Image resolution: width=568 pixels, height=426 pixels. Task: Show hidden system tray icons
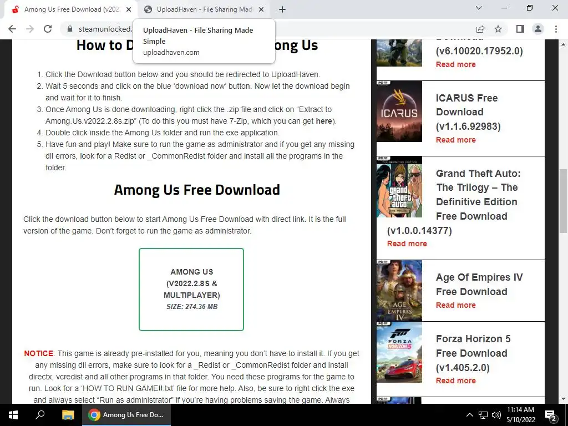coord(469,415)
